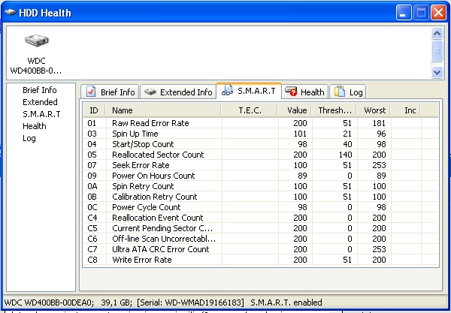Switch to the Log tab

click(x=348, y=92)
